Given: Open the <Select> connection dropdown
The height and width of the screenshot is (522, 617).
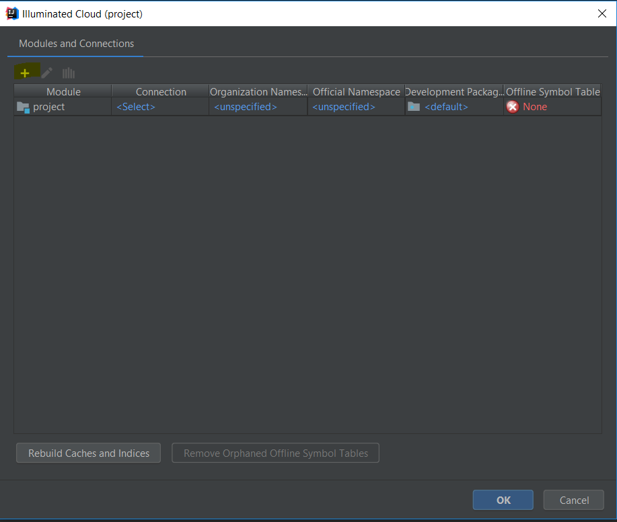Looking at the screenshot, I should click(x=136, y=107).
